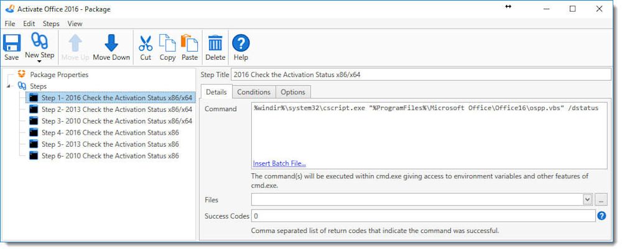Switch to the Conditions tab
This screenshot has width=622, height=251.
tap(254, 92)
